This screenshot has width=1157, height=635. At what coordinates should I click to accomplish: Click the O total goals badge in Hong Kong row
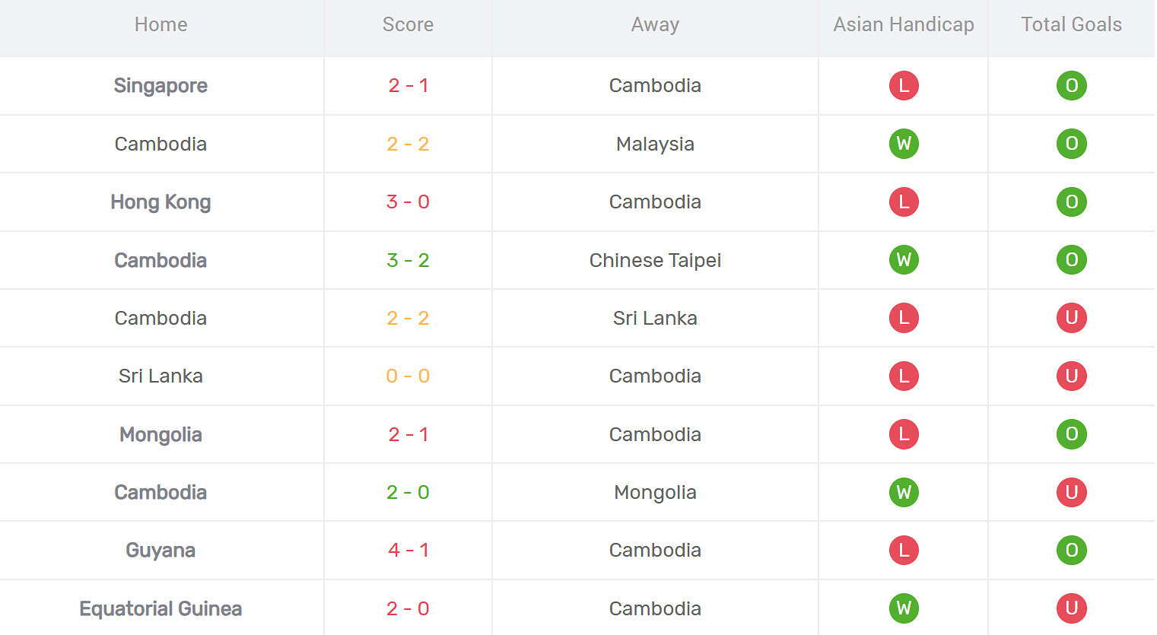coord(1071,202)
